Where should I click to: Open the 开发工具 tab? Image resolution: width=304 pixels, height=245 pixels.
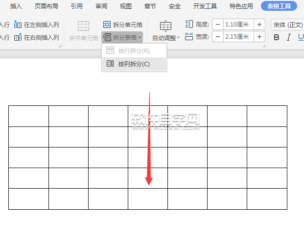point(205,6)
